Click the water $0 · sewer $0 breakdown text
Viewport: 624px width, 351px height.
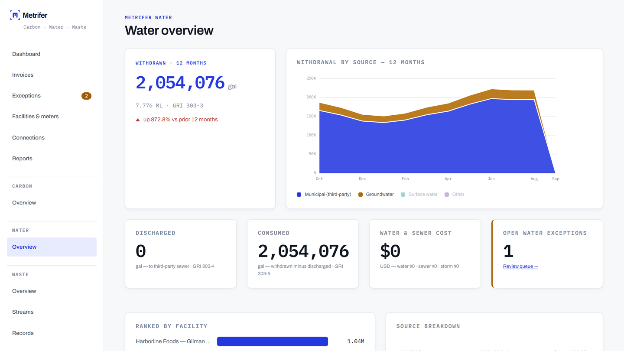click(x=419, y=266)
